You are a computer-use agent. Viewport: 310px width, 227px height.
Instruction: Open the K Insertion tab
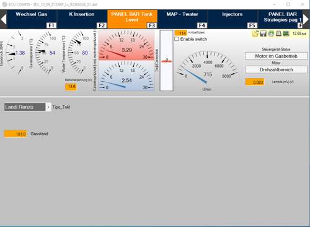coord(82,19)
